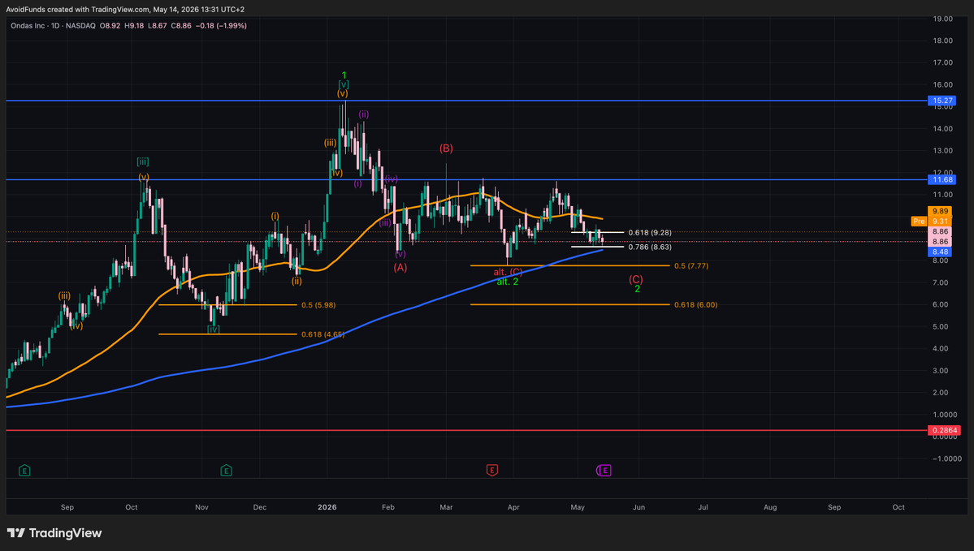Click the purple earnings E marker in May
This screenshot has width=974, height=551.
[x=604, y=471]
